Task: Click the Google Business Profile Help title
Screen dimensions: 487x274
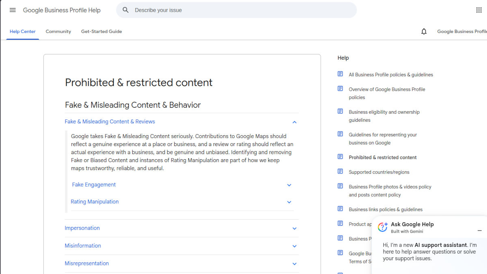Action: point(62,10)
